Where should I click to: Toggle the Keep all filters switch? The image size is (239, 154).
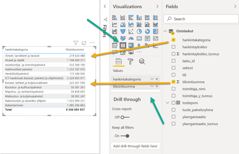(125, 136)
